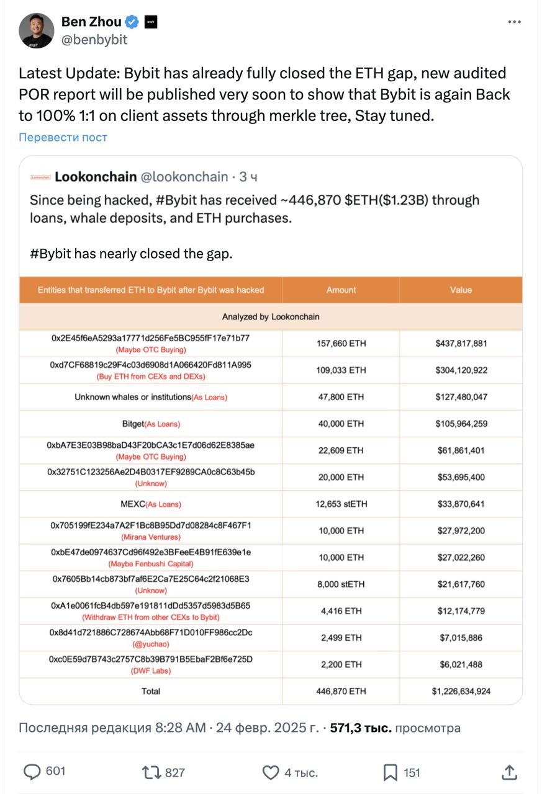Screen dimensions: 542x794
Task: Click the repost arrows icon
Action: (x=150, y=772)
